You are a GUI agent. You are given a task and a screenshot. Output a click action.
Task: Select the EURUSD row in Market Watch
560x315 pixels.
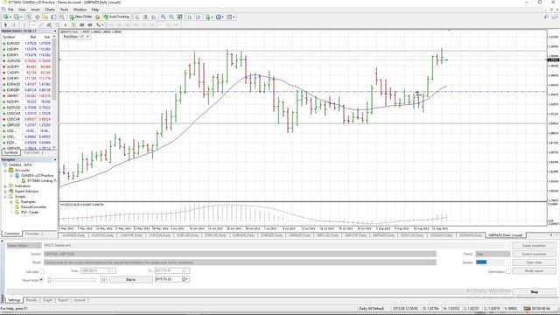pos(27,44)
